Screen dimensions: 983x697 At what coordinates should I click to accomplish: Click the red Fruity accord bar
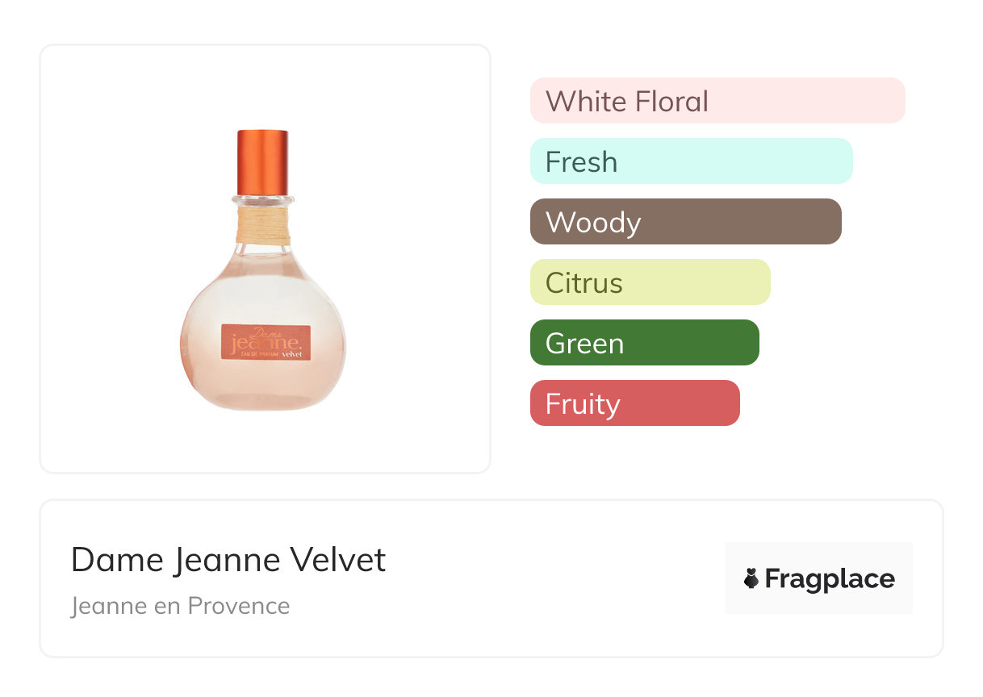click(x=634, y=403)
